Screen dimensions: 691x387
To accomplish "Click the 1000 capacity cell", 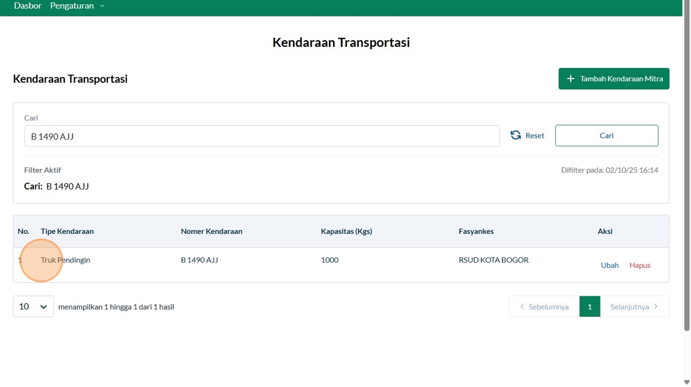I will point(329,260).
